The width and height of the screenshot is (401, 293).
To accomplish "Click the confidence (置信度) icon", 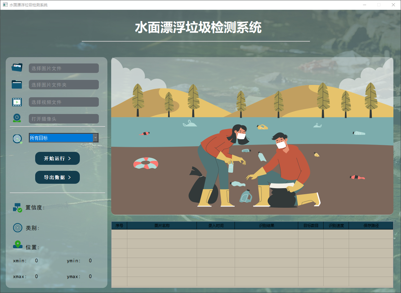I will pos(17,207).
